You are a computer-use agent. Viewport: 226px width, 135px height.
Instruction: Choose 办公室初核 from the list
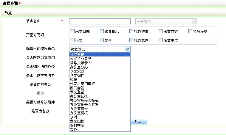coord(100,96)
